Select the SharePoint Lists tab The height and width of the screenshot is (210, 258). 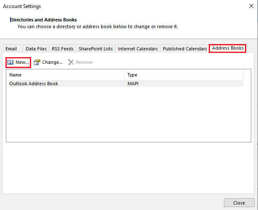pos(96,49)
